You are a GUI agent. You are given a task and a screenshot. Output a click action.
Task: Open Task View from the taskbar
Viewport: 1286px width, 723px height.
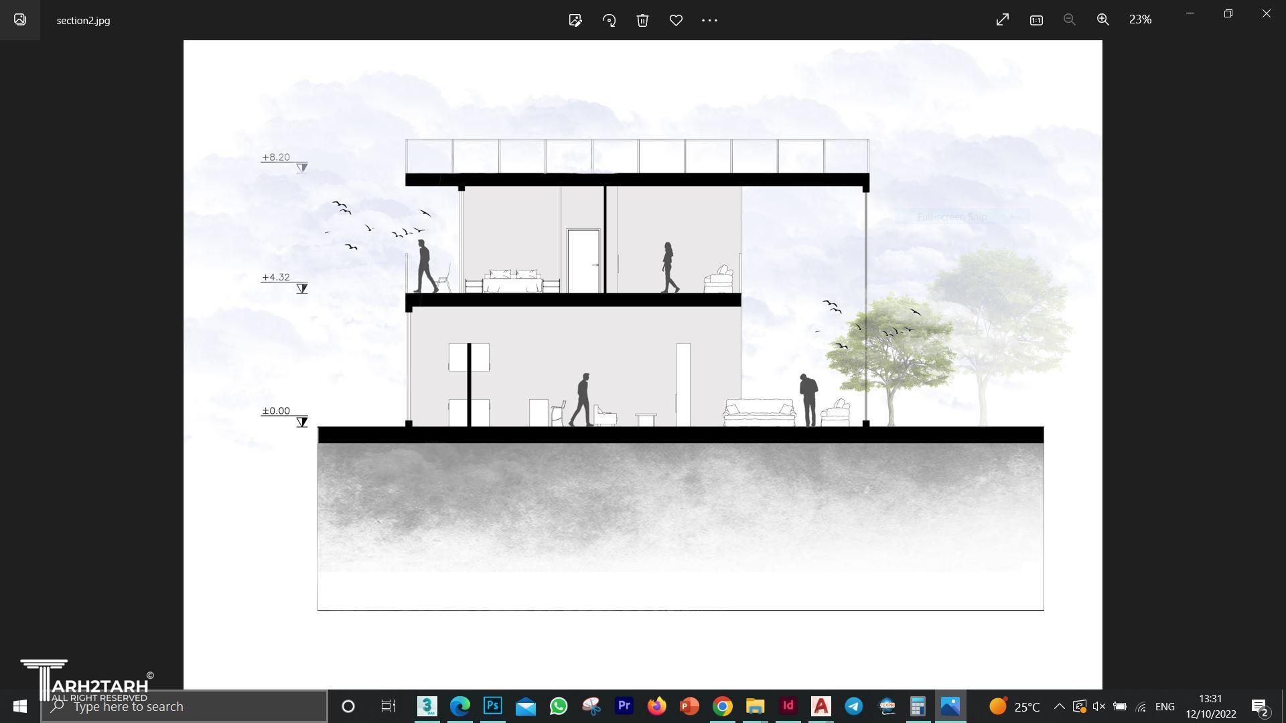(388, 706)
